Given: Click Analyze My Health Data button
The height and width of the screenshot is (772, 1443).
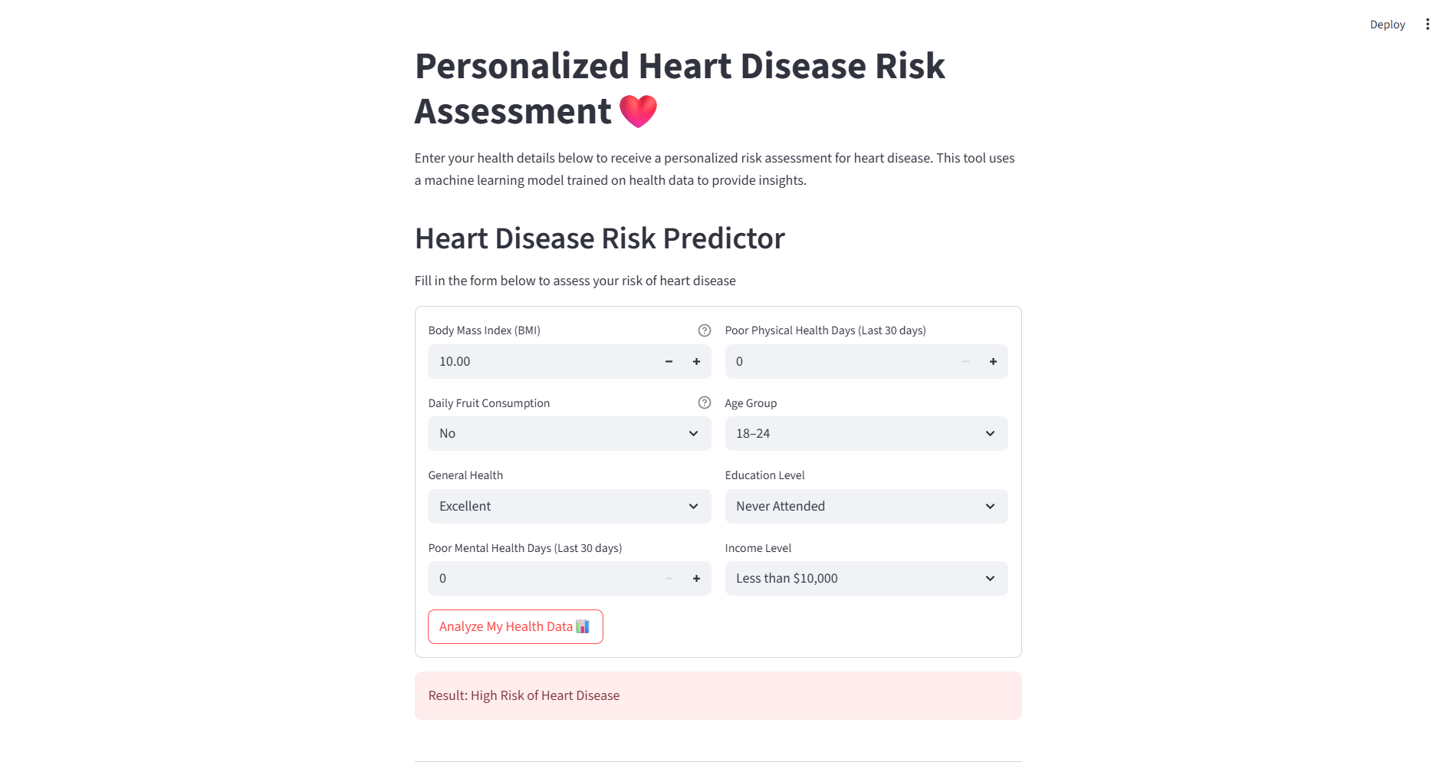Looking at the screenshot, I should [x=515, y=627].
